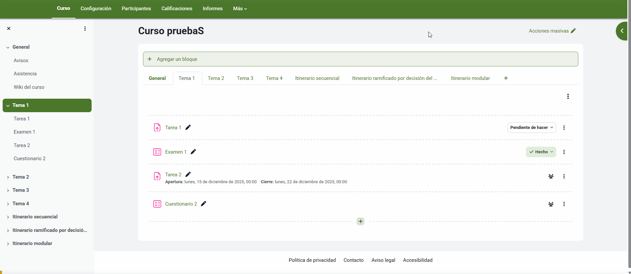Screen dimensions: 631x274
Task: Open the Tarea 1 activity link
Action: (173, 128)
